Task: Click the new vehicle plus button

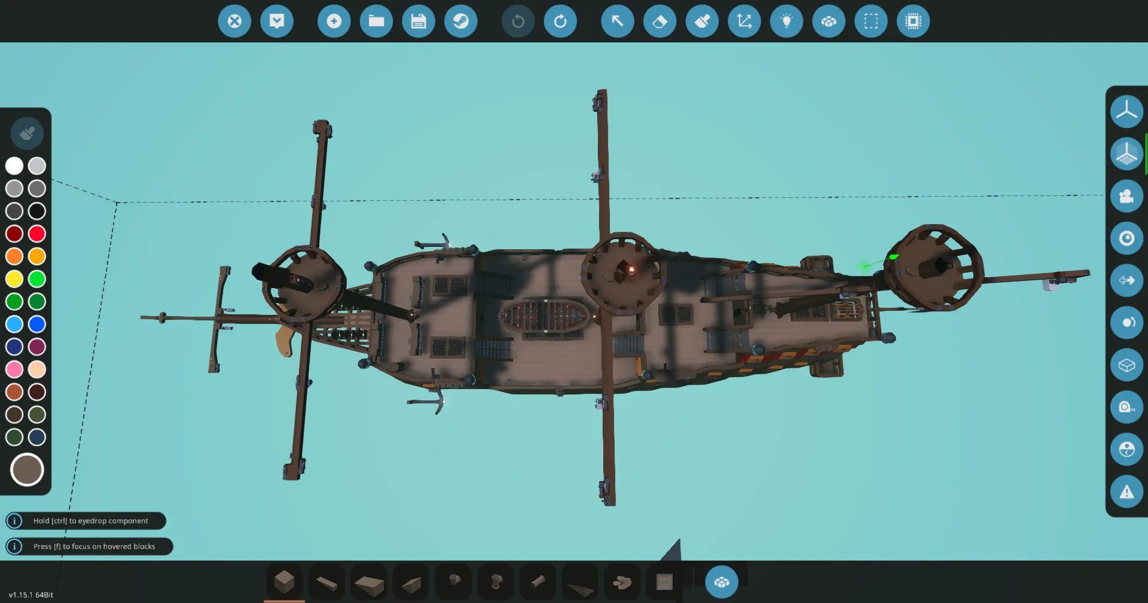Action: 334,22
